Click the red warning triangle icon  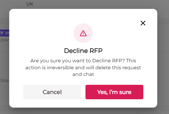pos(83,33)
